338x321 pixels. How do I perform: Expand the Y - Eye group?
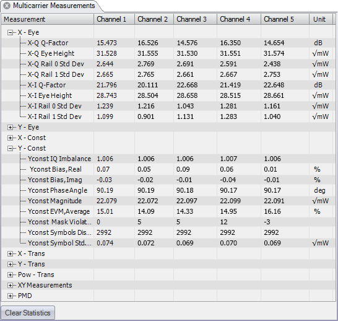[10, 127]
